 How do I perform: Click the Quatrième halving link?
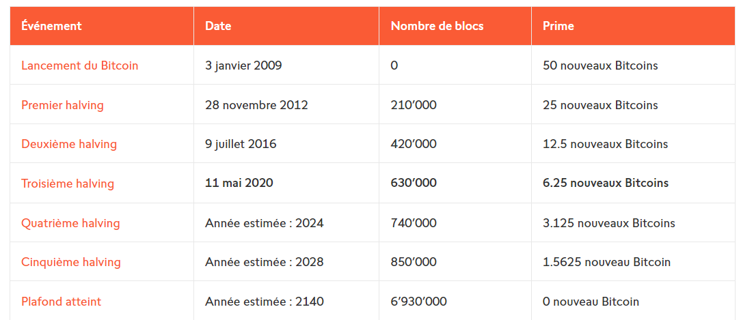(x=70, y=223)
